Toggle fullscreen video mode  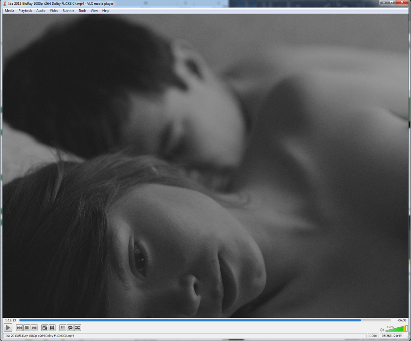(x=45, y=328)
